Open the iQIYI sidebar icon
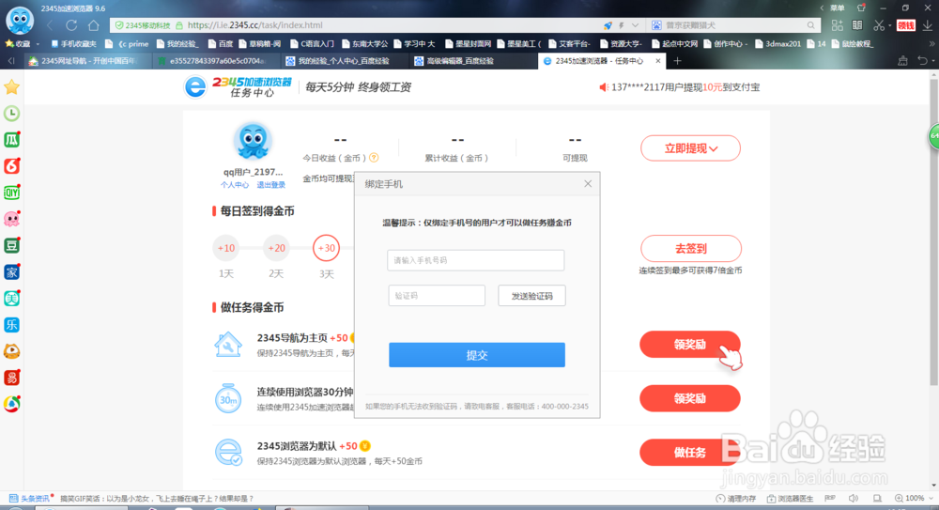Screen dimensions: 939x510 (x=11, y=193)
